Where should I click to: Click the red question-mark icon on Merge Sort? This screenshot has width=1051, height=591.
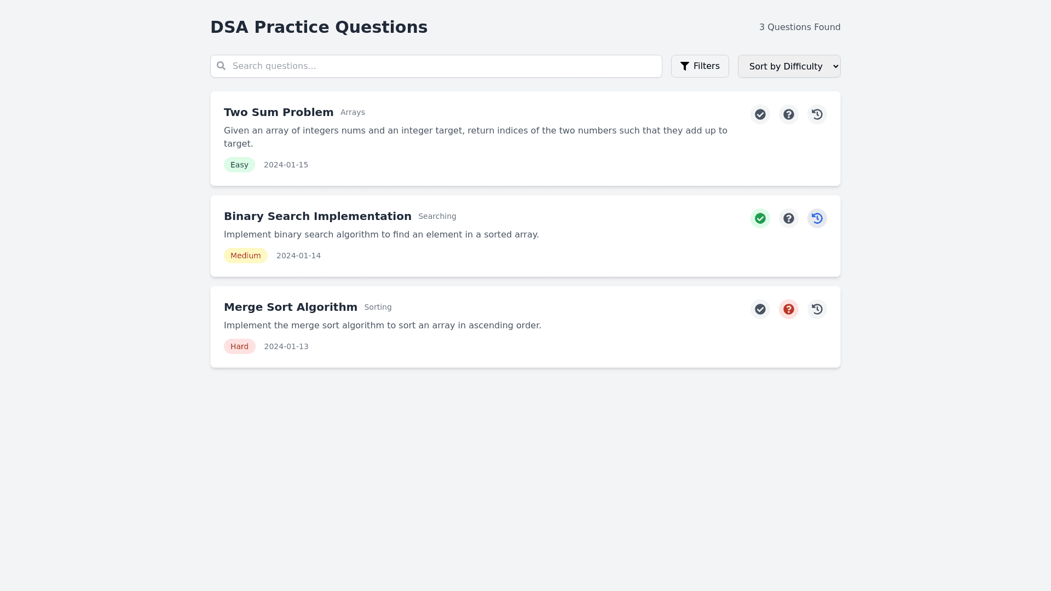coord(788,309)
